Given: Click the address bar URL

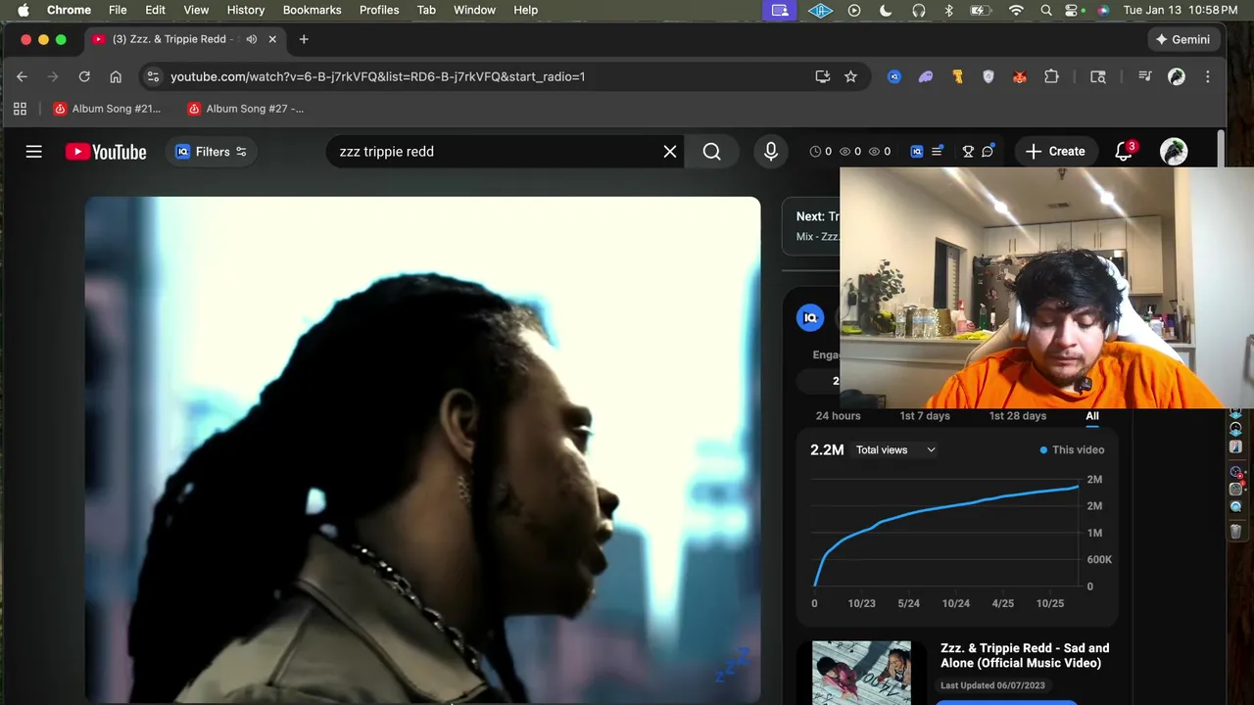Looking at the screenshot, I should point(377,76).
